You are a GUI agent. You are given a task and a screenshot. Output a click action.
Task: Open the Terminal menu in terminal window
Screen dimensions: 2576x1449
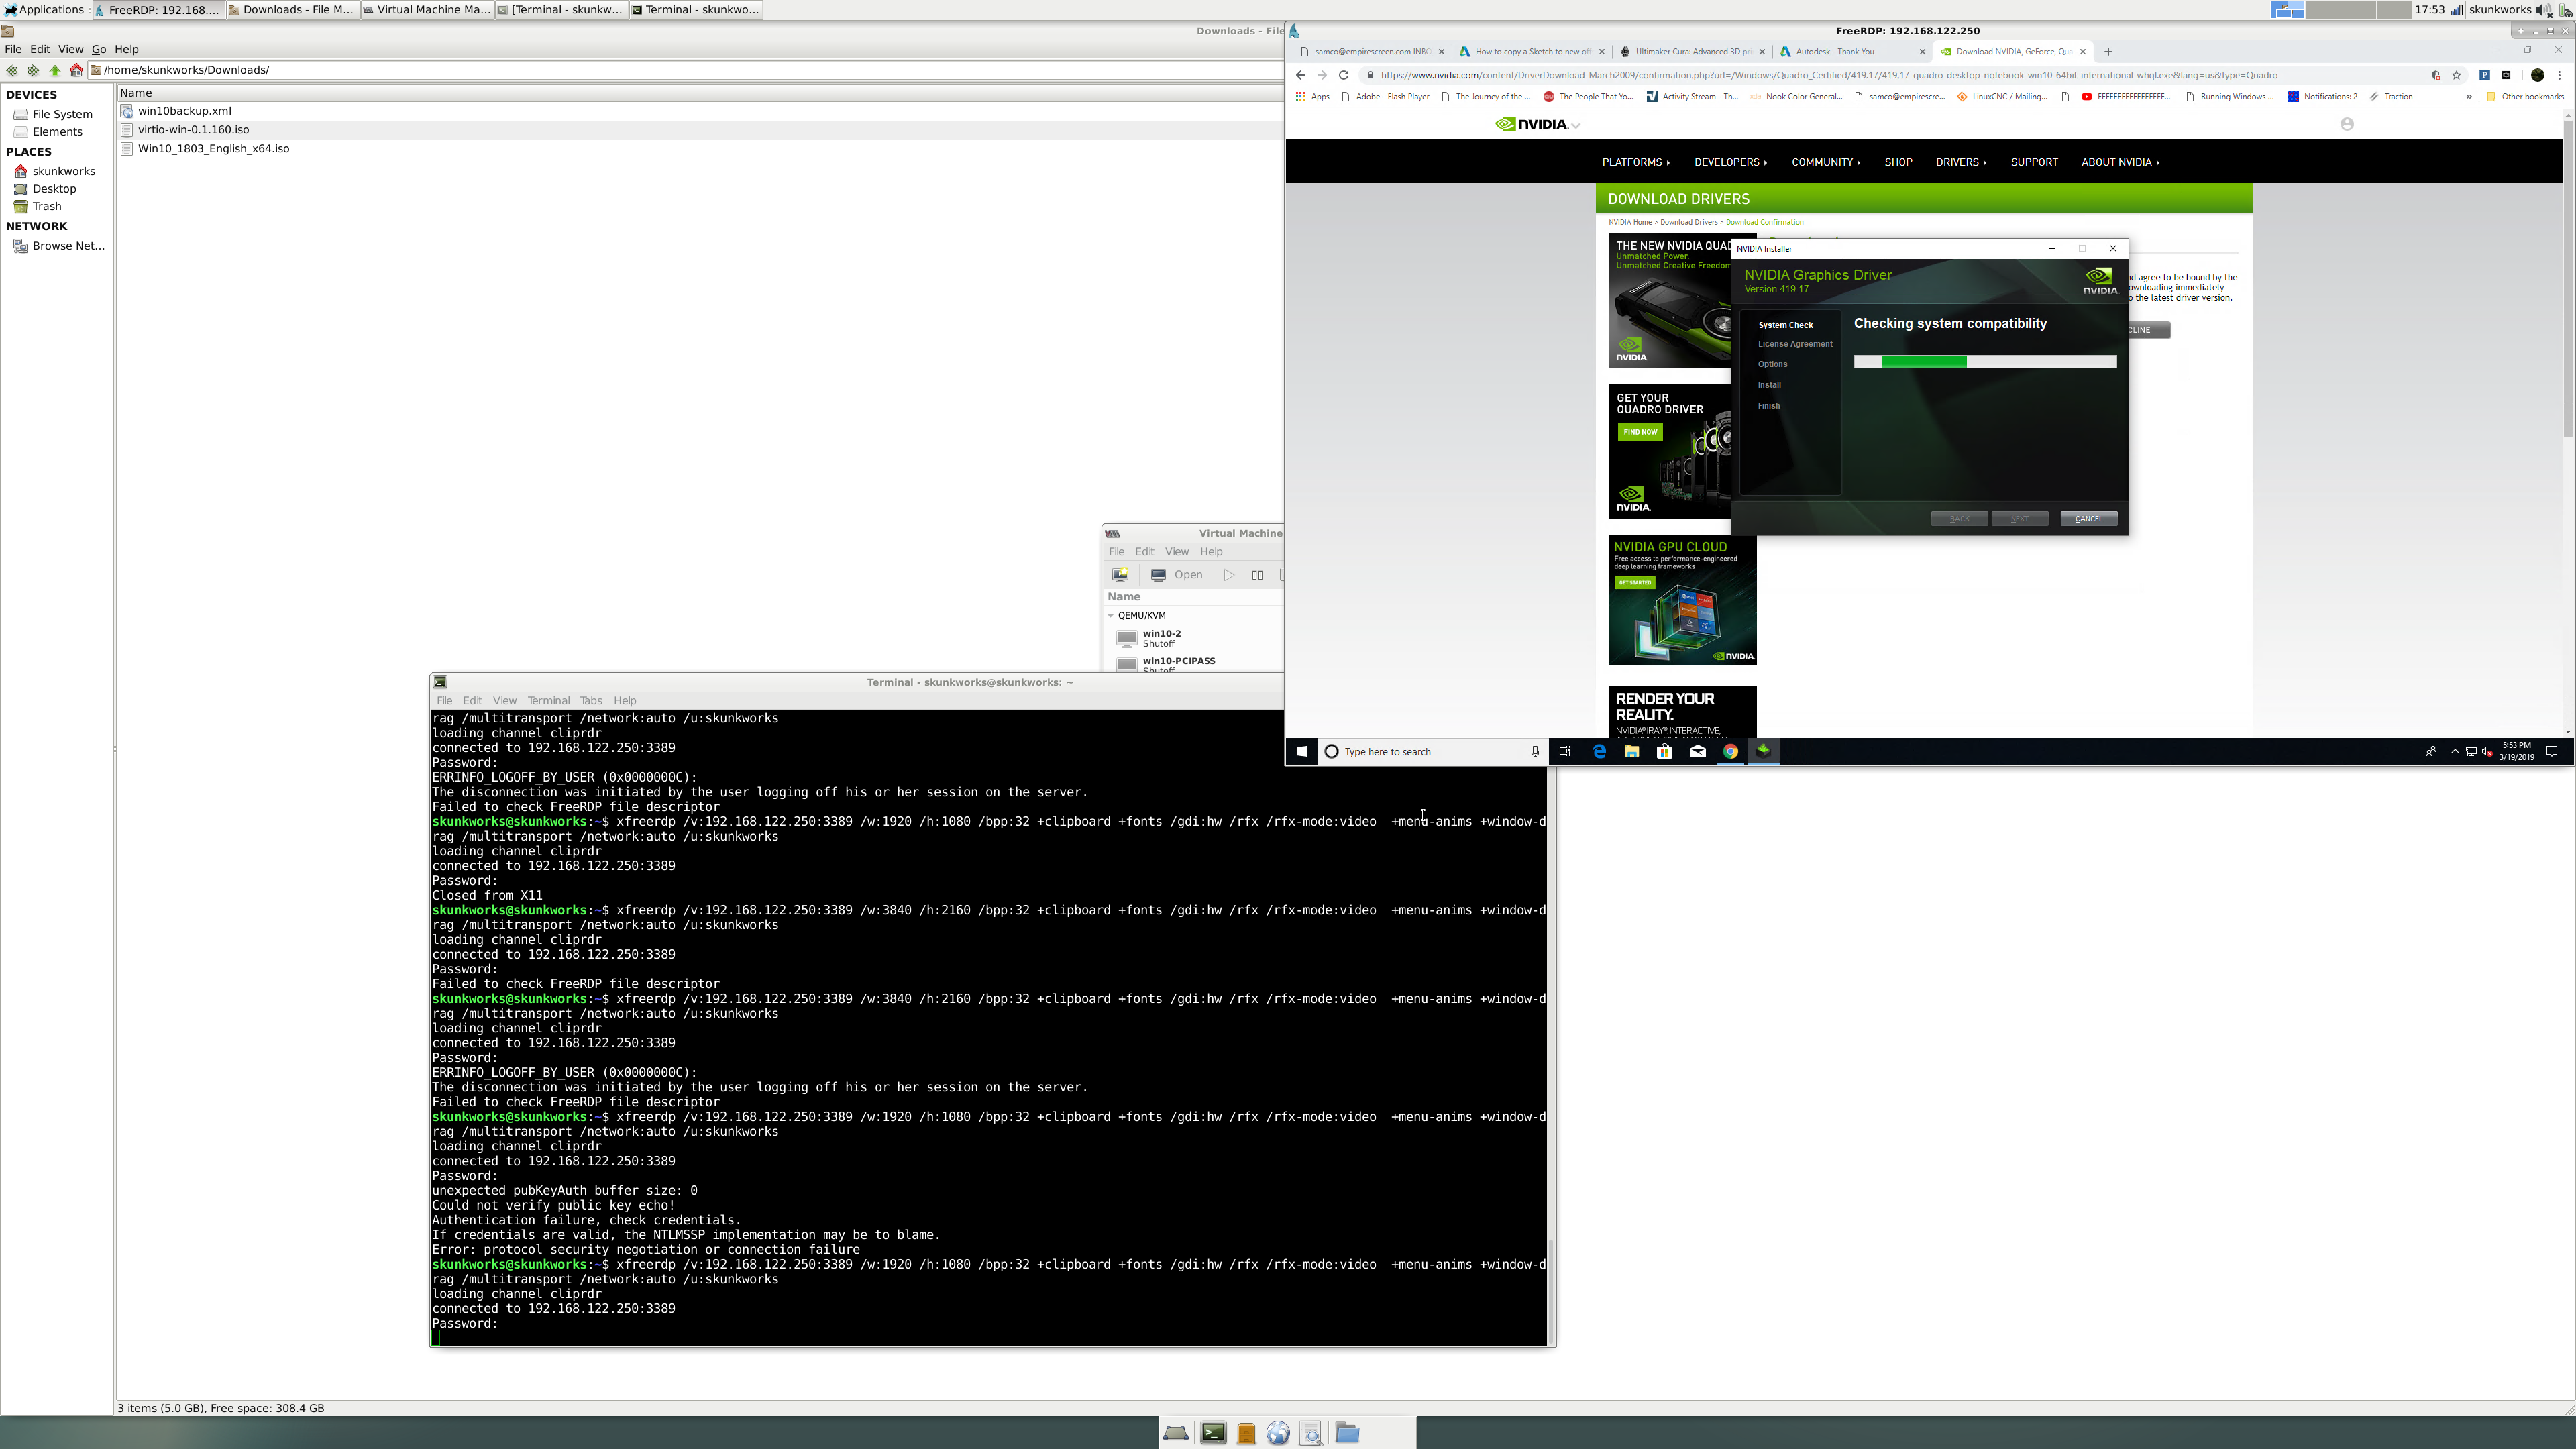tap(549, 701)
